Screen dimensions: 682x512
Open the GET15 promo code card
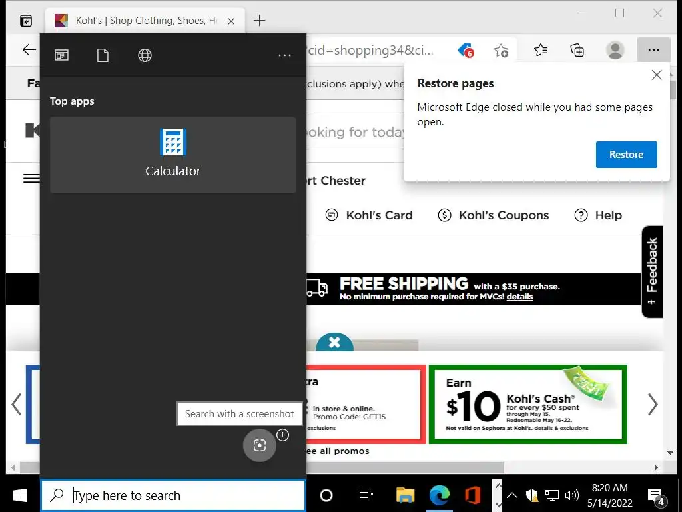tap(366, 405)
